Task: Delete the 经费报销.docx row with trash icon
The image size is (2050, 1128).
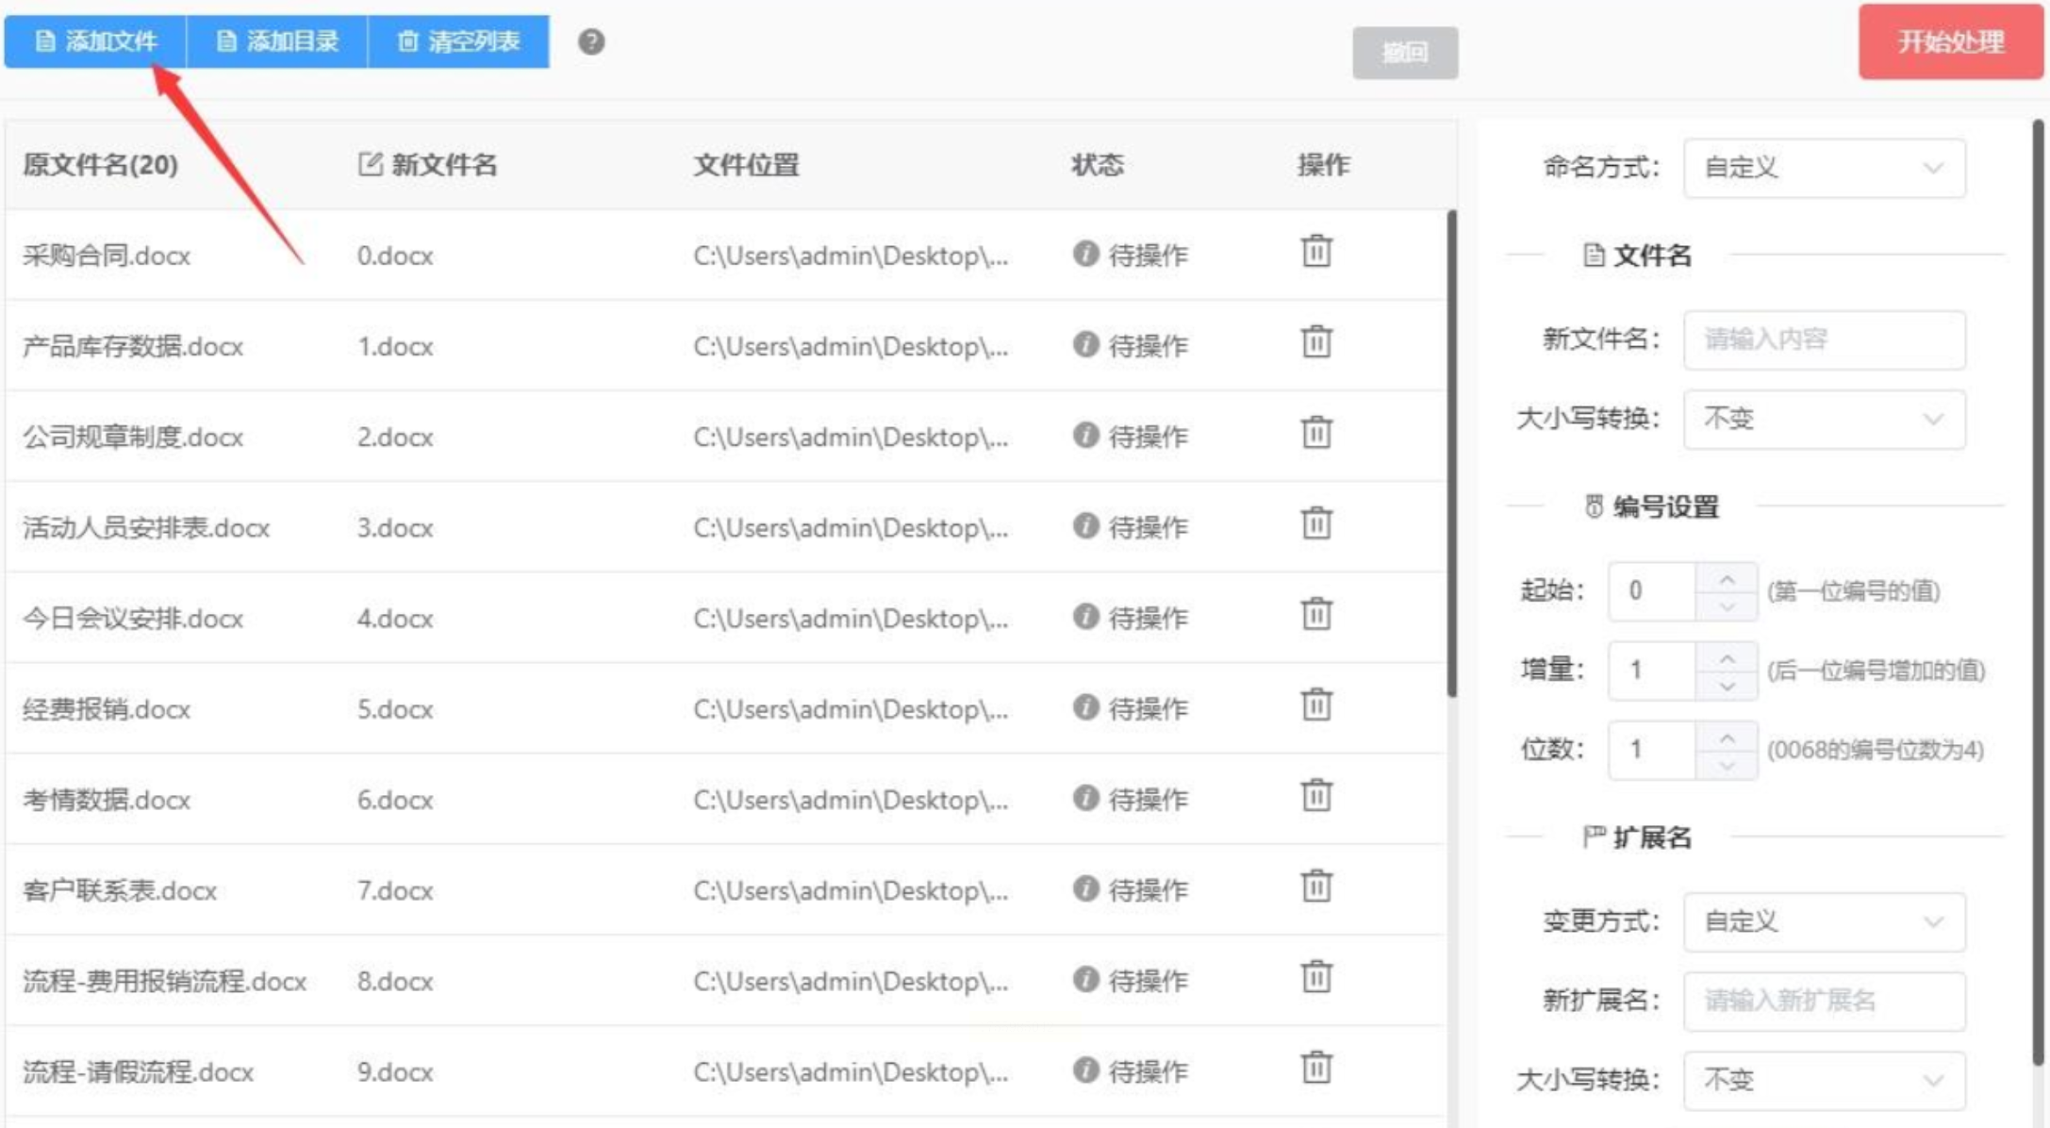Action: (1316, 705)
